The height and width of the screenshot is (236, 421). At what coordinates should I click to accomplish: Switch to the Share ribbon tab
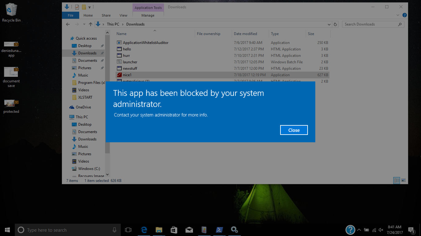pos(106,15)
